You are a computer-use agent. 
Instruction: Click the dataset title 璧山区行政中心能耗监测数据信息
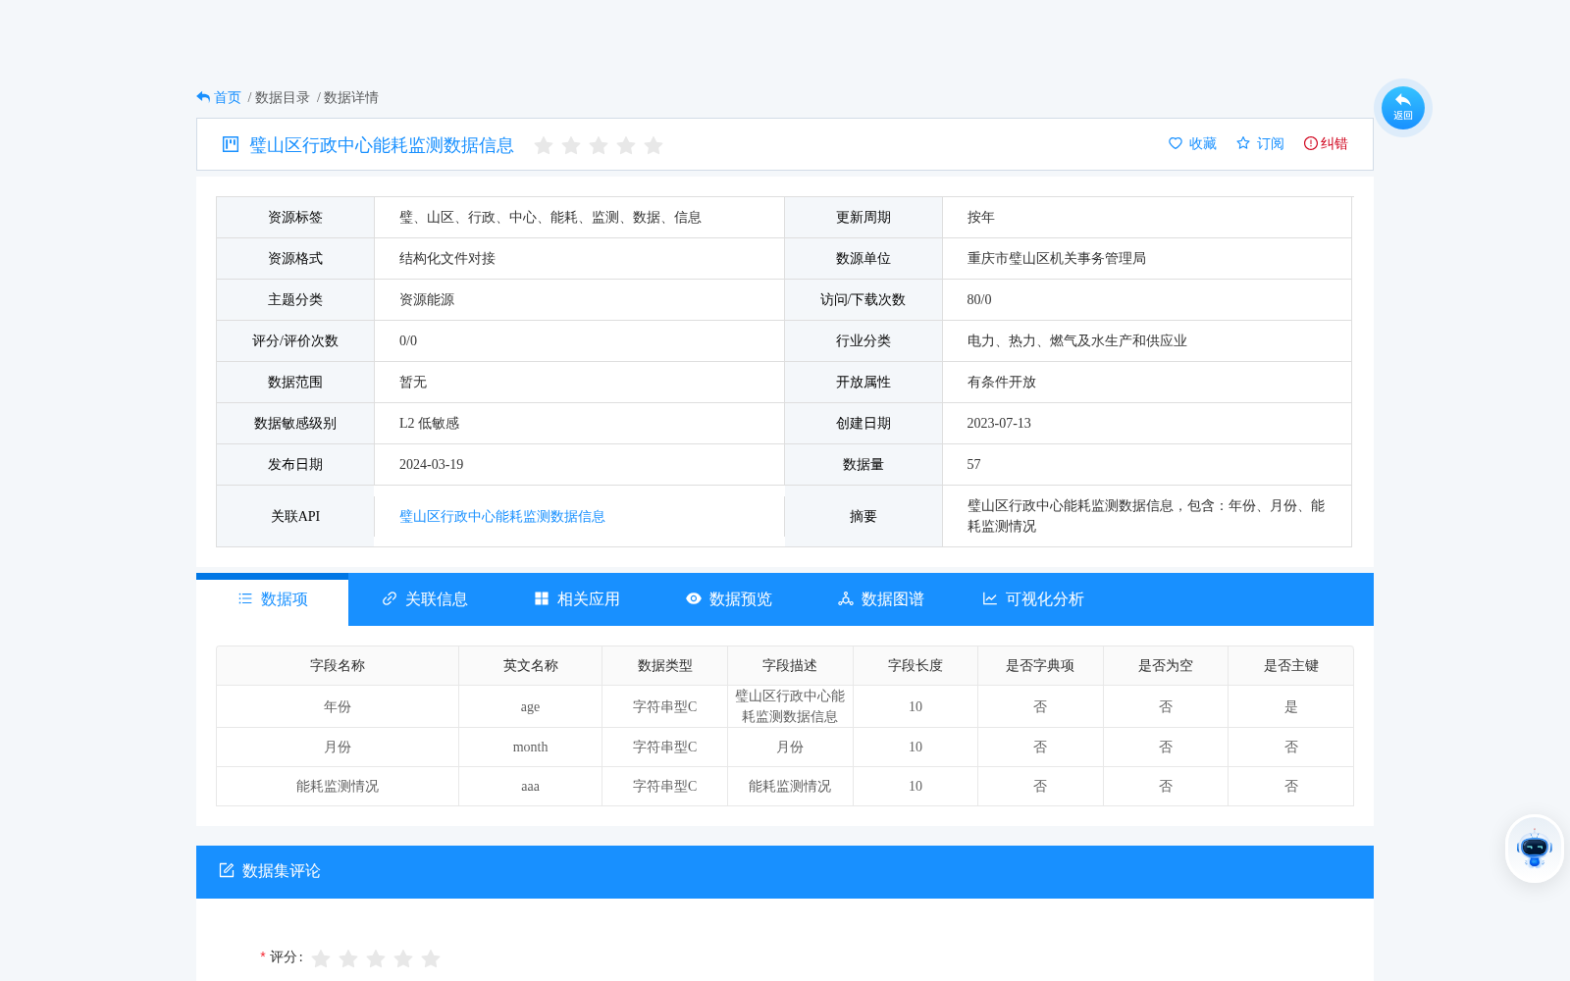382,145
